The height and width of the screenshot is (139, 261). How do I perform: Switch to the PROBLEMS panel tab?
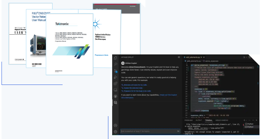(x=188, y=120)
